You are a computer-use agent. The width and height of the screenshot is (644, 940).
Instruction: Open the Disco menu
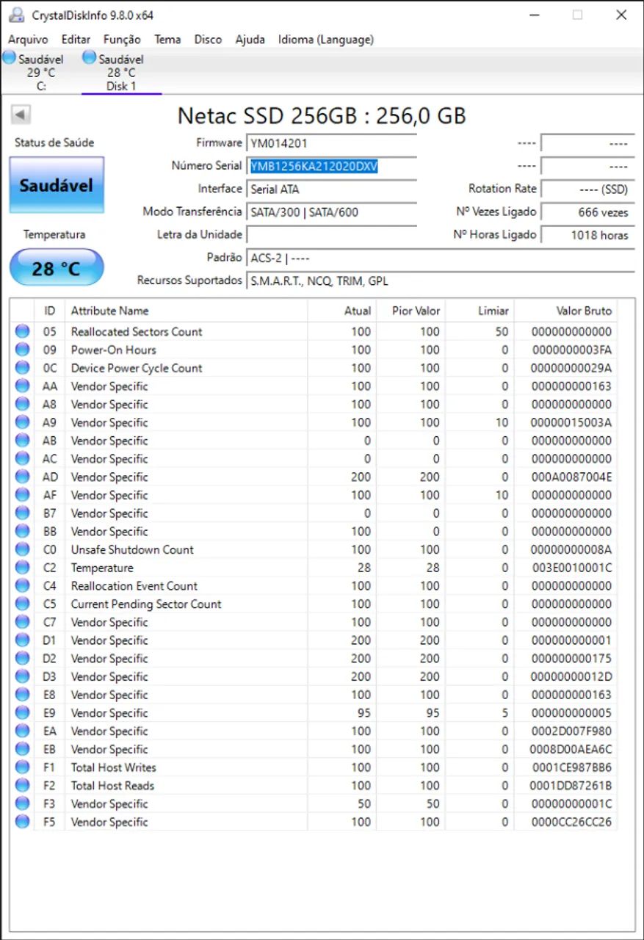coord(208,40)
